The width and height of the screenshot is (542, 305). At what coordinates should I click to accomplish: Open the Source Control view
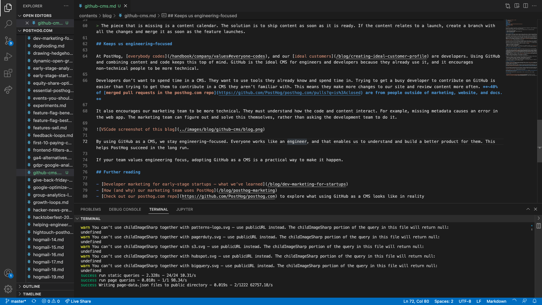(8, 40)
